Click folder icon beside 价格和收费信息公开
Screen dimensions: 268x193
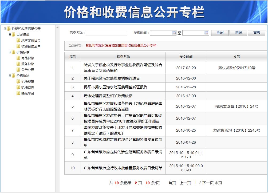click(9, 29)
